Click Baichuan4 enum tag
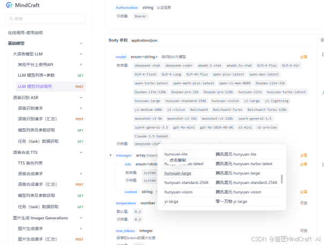Image resolution: width=324 pixels, height=245 pixels. click(x=199, y=110)
